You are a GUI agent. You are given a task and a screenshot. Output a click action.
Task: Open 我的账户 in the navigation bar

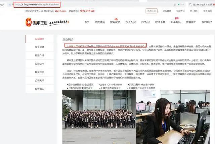pos(207,22)
